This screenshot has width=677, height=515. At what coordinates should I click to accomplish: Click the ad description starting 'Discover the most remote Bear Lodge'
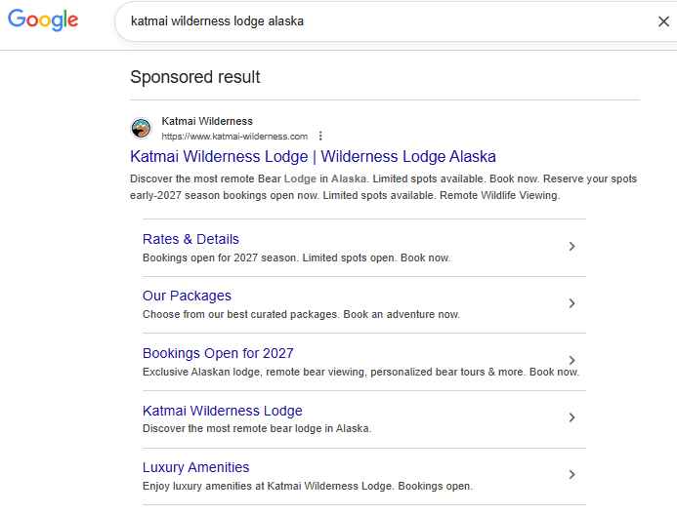383,187
